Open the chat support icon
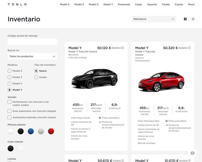202x162 pixels. coord(193,153)
